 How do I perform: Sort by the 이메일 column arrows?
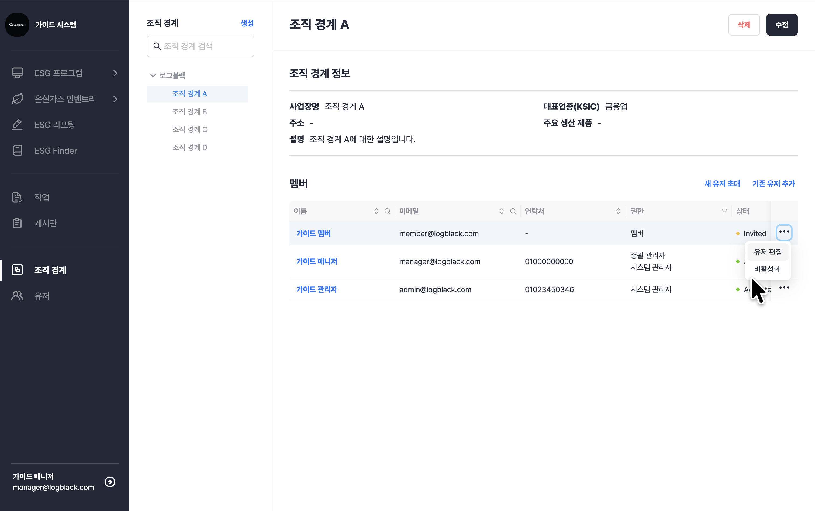tap(501, 211)
